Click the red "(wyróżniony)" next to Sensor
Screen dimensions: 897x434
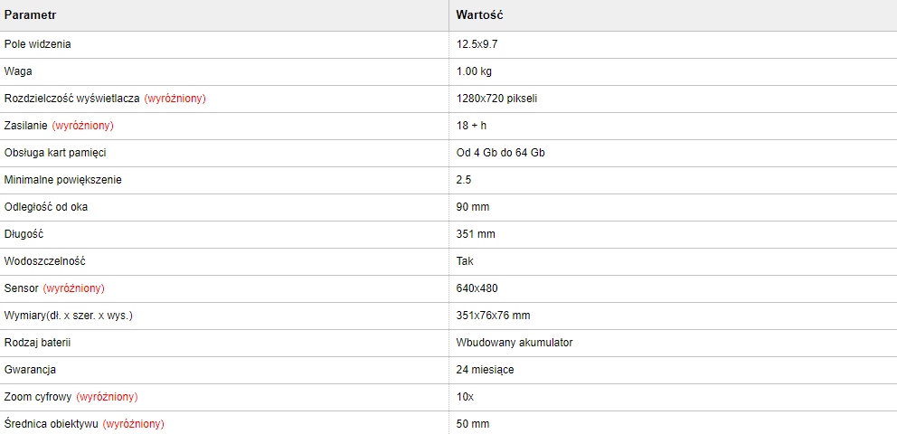point(74,288)
